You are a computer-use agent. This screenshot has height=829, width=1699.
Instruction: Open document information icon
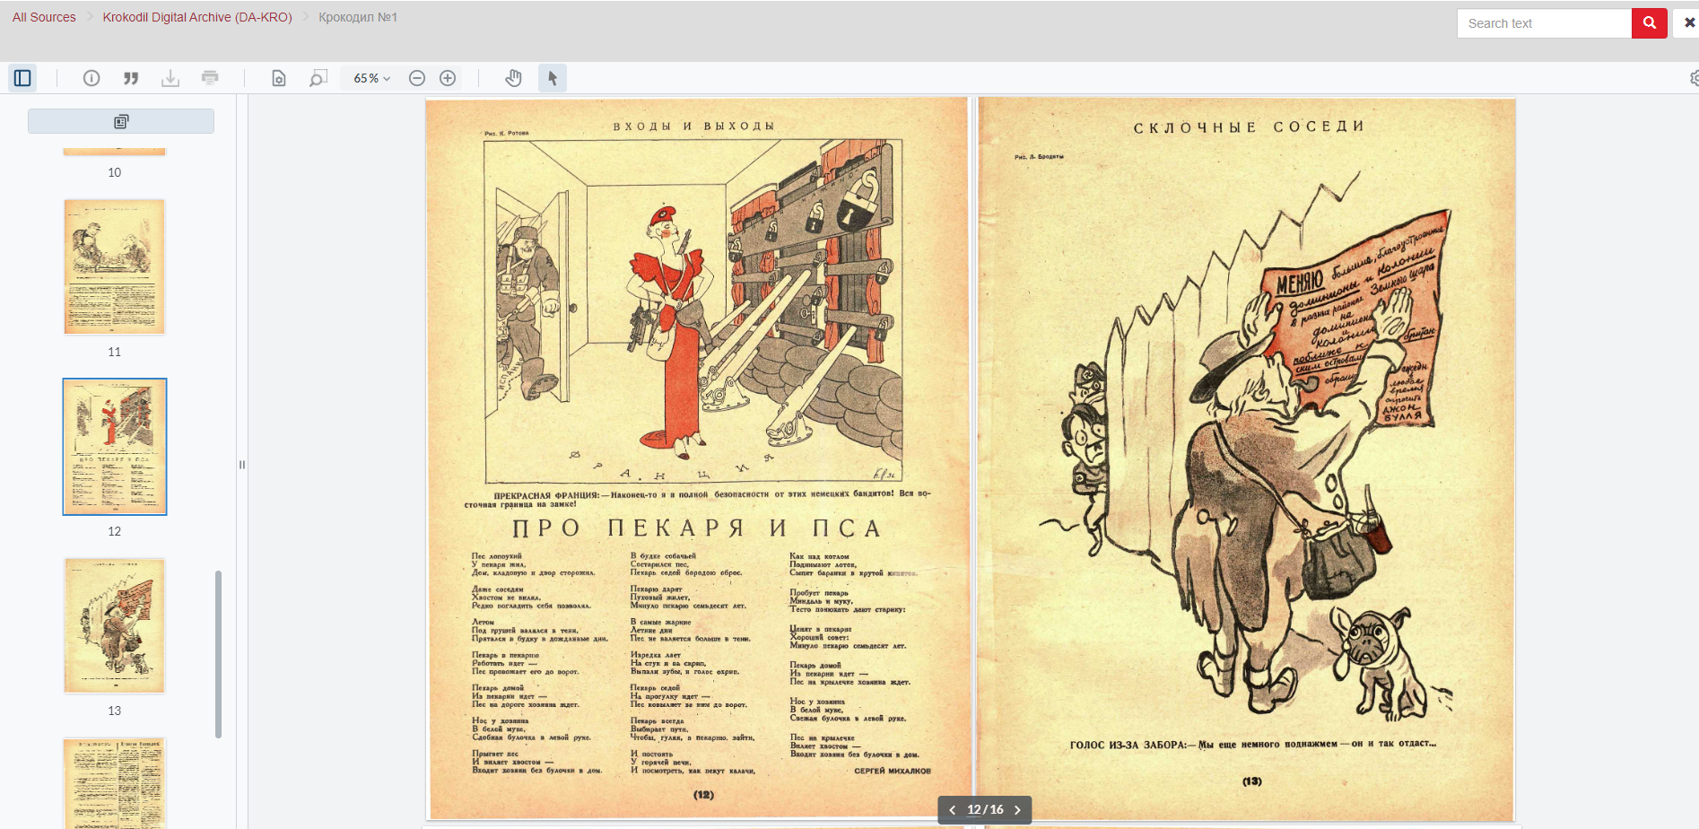coord(91,78)
